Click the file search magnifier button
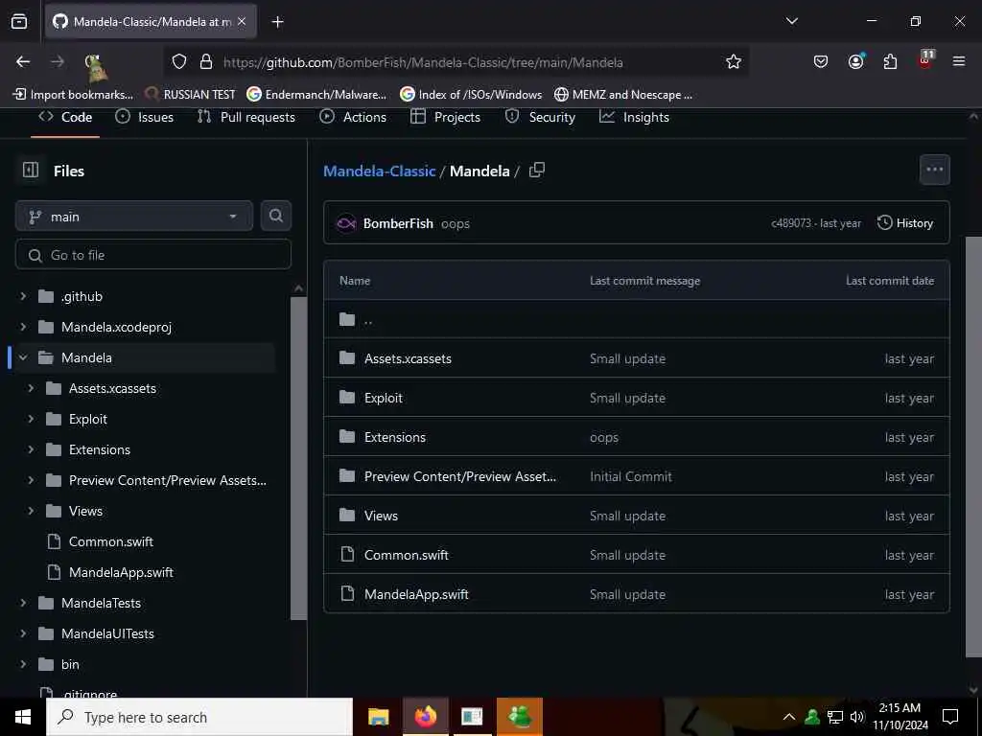 pos(275,216)
